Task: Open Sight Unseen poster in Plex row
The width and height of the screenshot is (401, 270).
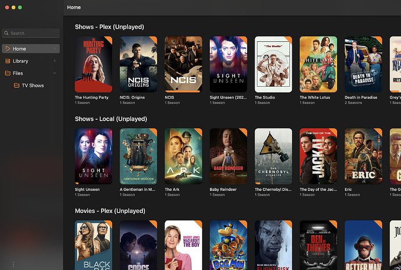Action: (x=228, y=64)
